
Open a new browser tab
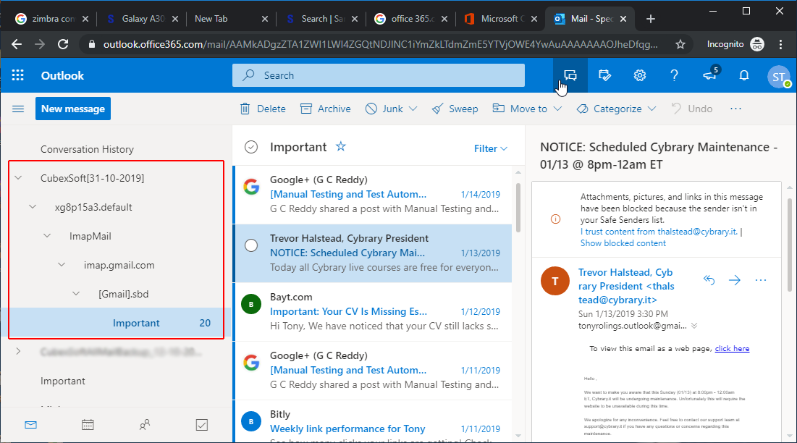coord(651,19)
